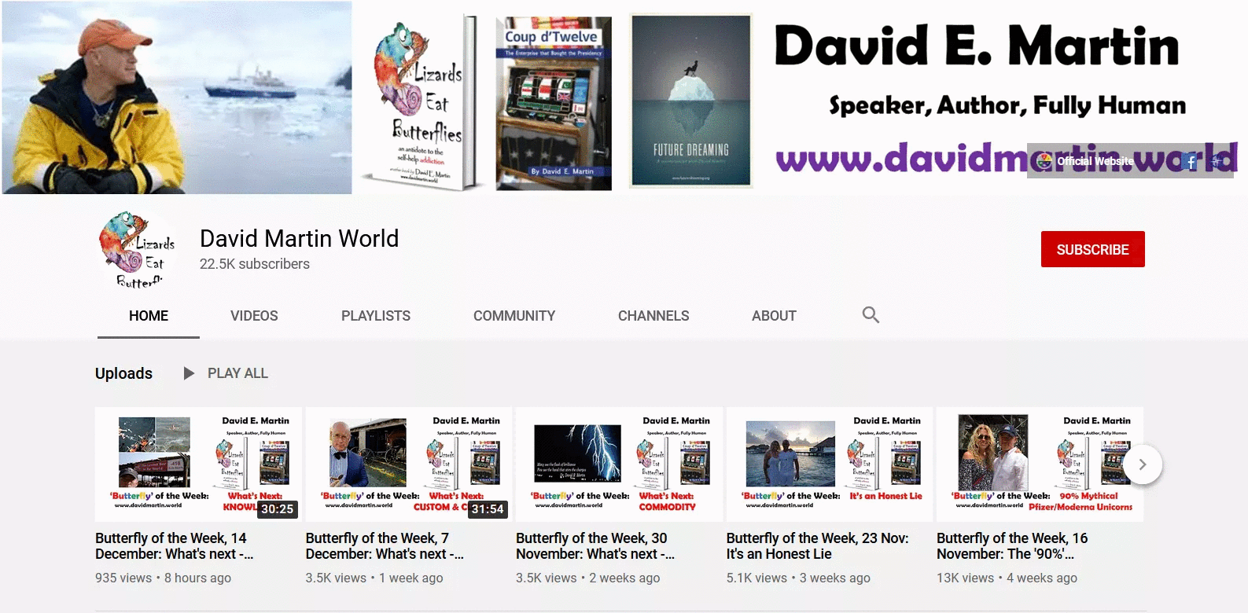Click the rightmost banner link icon
This screenshot has height=613, width=1248.
click(1217, 161)
